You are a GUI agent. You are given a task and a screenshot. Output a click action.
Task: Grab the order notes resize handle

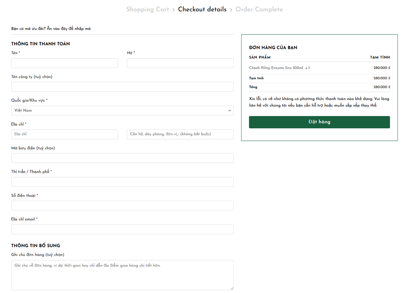click(232, 288)
